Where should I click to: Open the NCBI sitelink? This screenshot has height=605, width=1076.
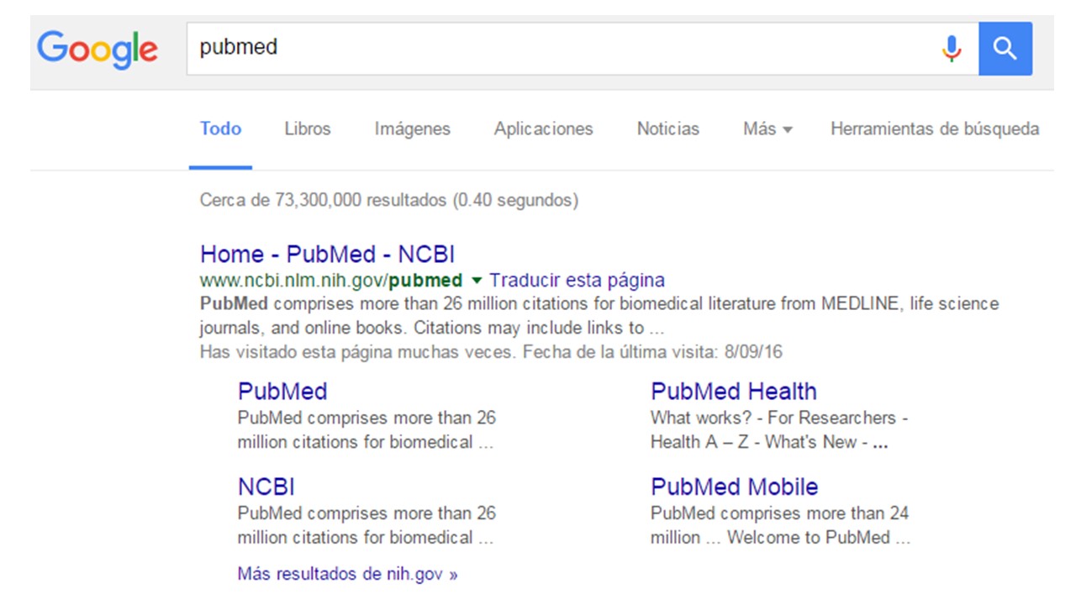pos(266,487)
